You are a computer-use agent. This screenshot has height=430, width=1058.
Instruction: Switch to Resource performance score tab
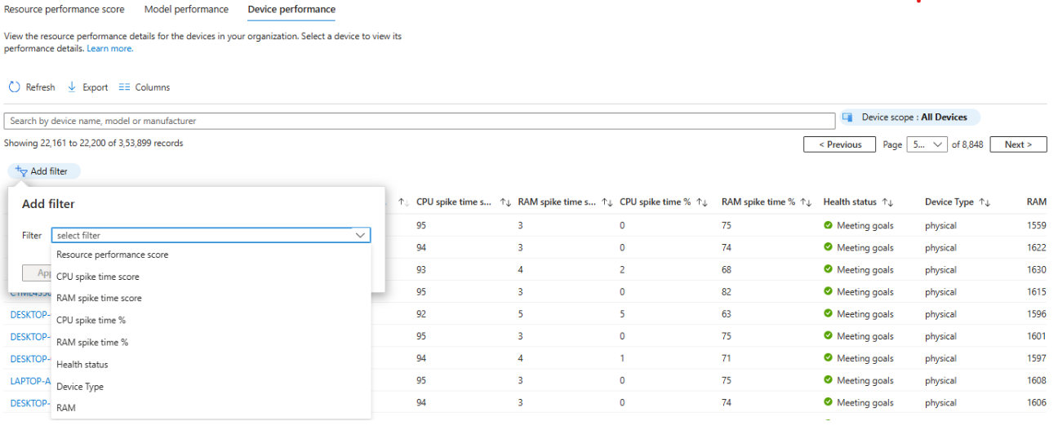[64, 10]
